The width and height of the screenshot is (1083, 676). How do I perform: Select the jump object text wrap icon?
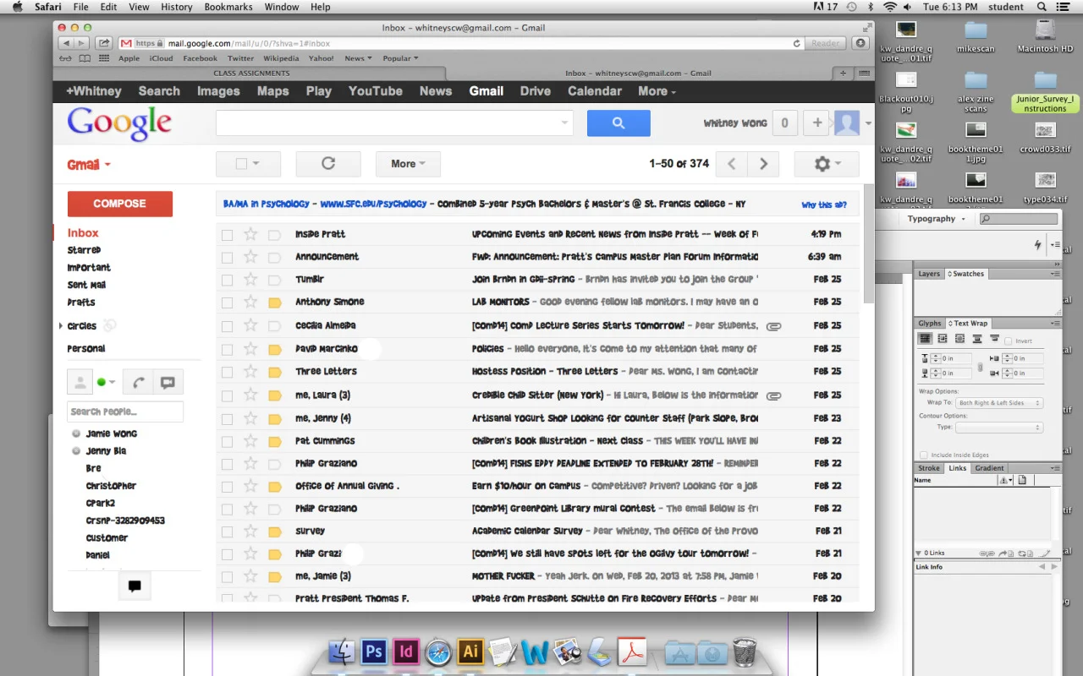977,339
